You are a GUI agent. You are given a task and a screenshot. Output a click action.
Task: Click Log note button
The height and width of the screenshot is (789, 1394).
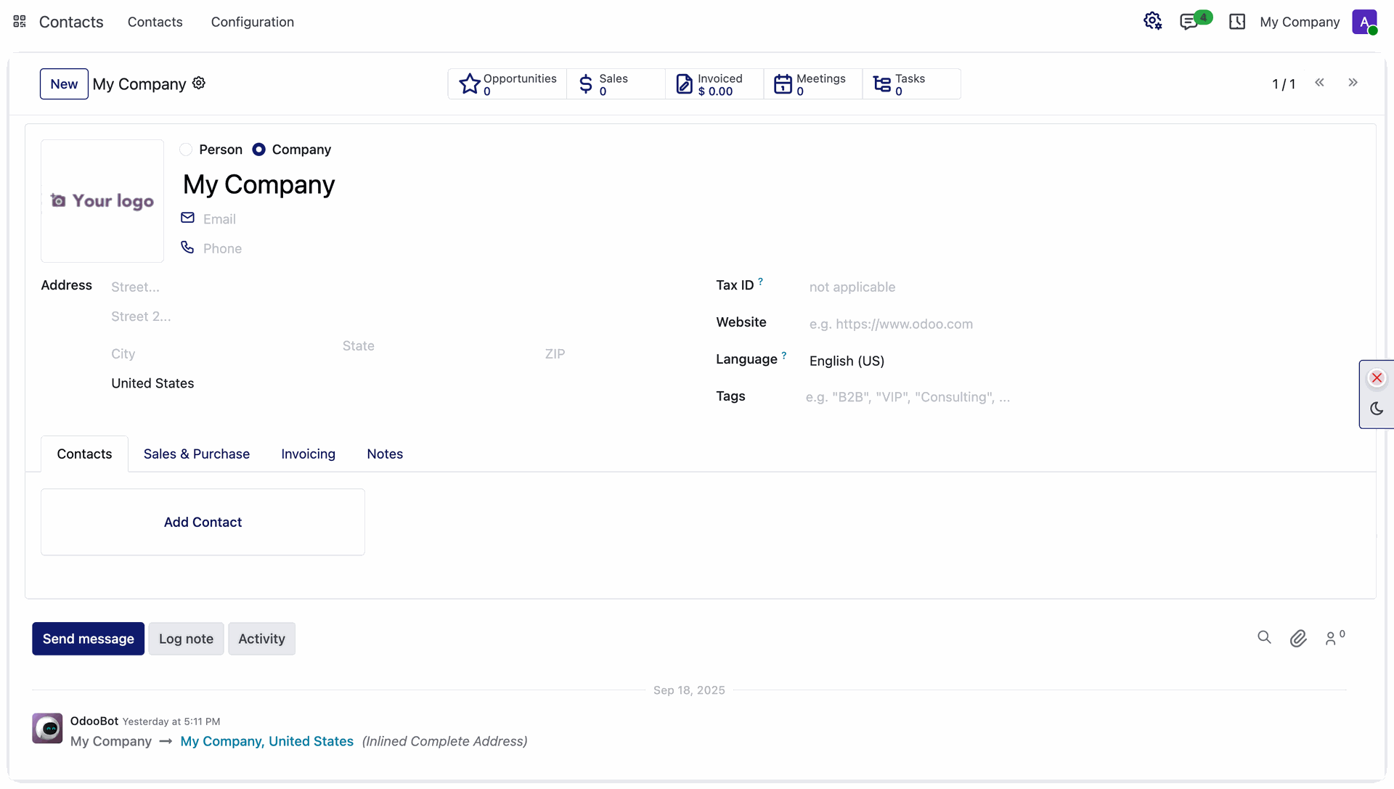(186, 639)
